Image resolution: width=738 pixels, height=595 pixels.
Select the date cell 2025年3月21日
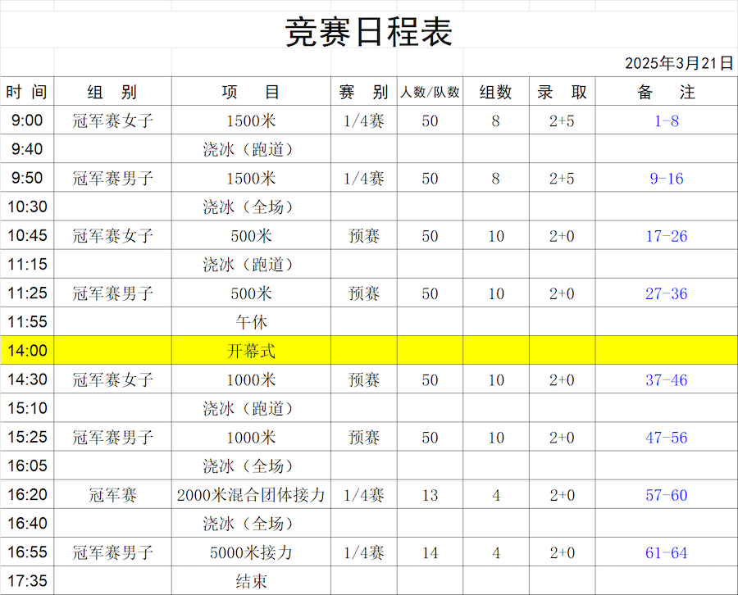(678, 63)
